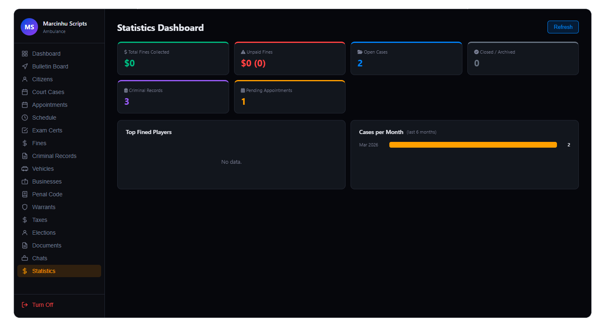The image size is (597, 325).
Task: Navigate to Criminal Records
Action: (x=54, y=156)
